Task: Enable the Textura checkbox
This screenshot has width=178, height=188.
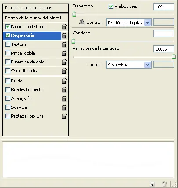Action: tap(7, 44)
